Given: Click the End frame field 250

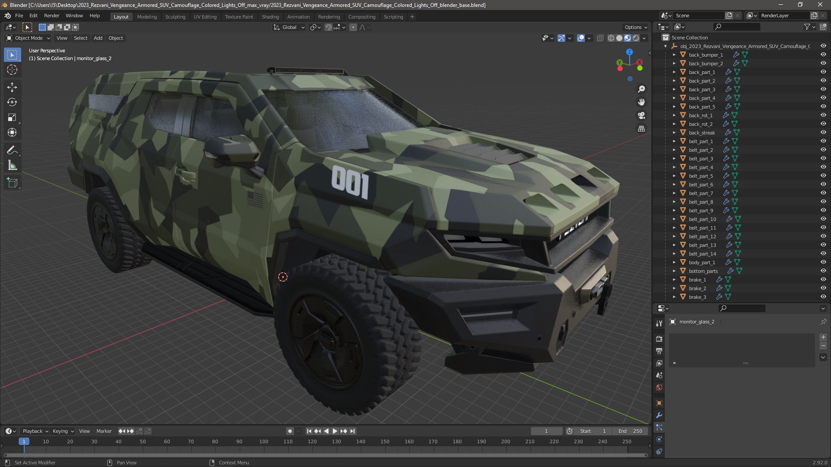Looking at the screenshot, I should click(631, 431).
